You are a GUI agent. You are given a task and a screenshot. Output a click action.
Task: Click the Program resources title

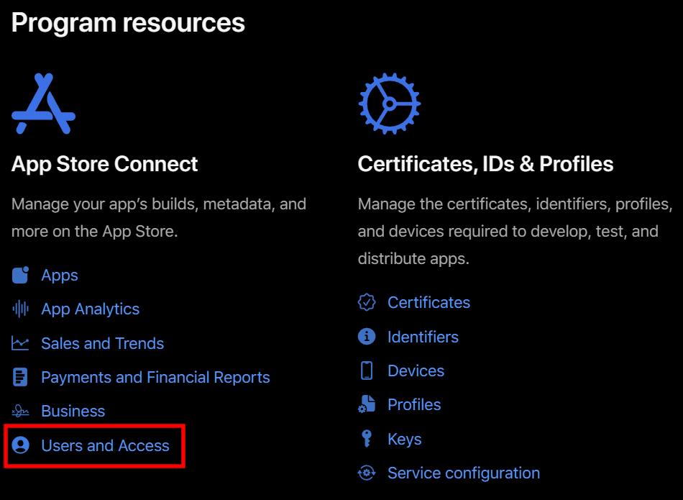pos(128,23)
